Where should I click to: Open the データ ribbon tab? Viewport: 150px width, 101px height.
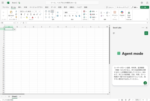pyautogui.click(x=53, y=7)
